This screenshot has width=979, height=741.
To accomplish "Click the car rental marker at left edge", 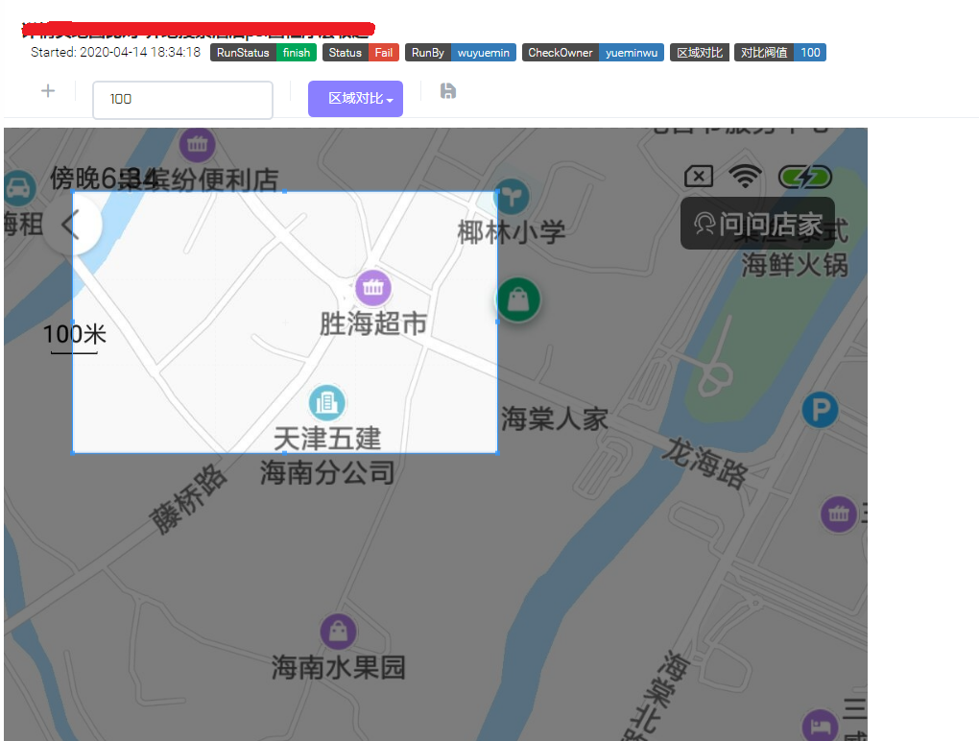I will pos(19,188).
